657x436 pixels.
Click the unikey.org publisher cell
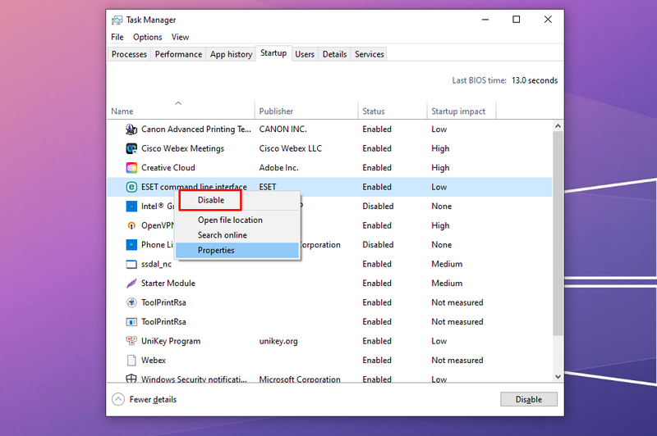coord(278,341)
